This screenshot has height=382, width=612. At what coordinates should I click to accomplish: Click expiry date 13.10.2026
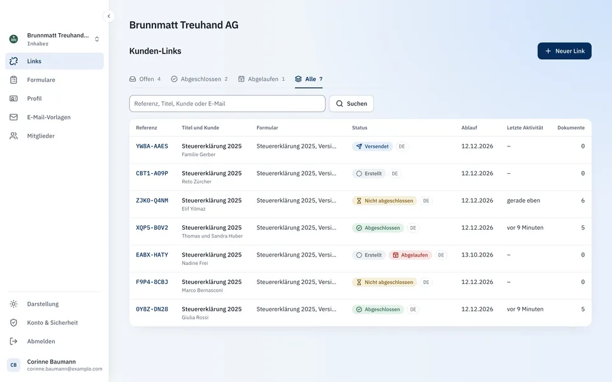click(477, 255)
